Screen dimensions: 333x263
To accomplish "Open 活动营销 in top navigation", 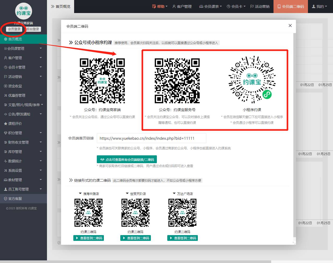I will tap(260, 7).
